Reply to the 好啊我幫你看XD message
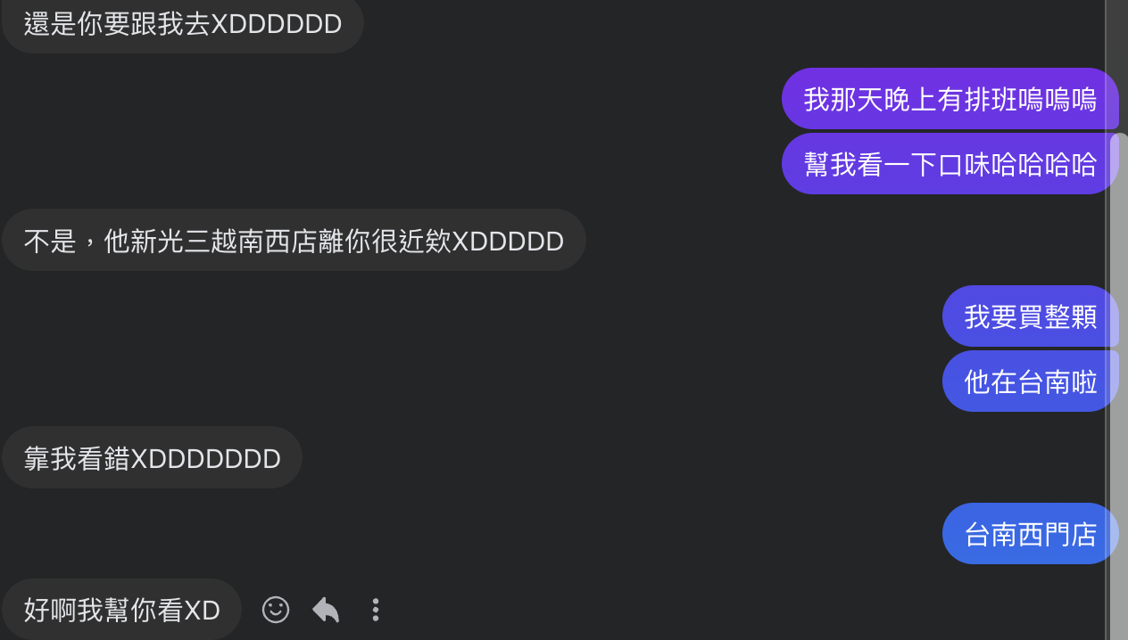Viewport: 1128px width, 640px height. 326,610
